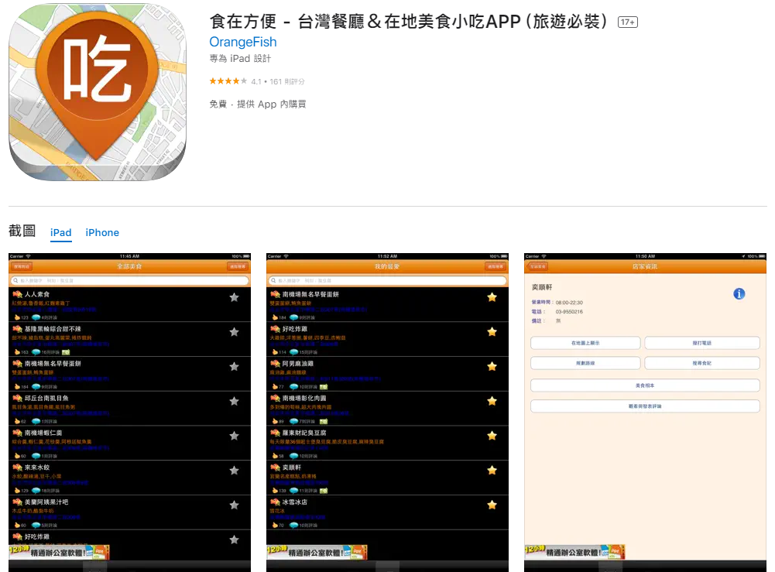Image resolution: width=775 pixels, height=572 pixels.
Task: Toggle the favorite star for 基隆黑輪綜合甜不辣
Action: (x=234, y=332)
